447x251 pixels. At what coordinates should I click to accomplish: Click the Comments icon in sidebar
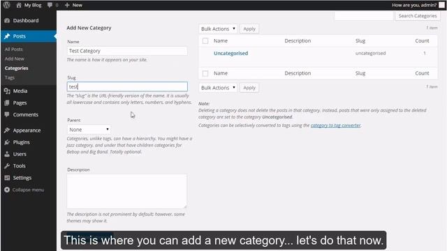(x=7, y=114)
